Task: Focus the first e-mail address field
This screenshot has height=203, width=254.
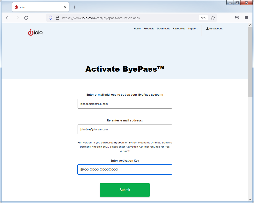Action: pos(125,104)
